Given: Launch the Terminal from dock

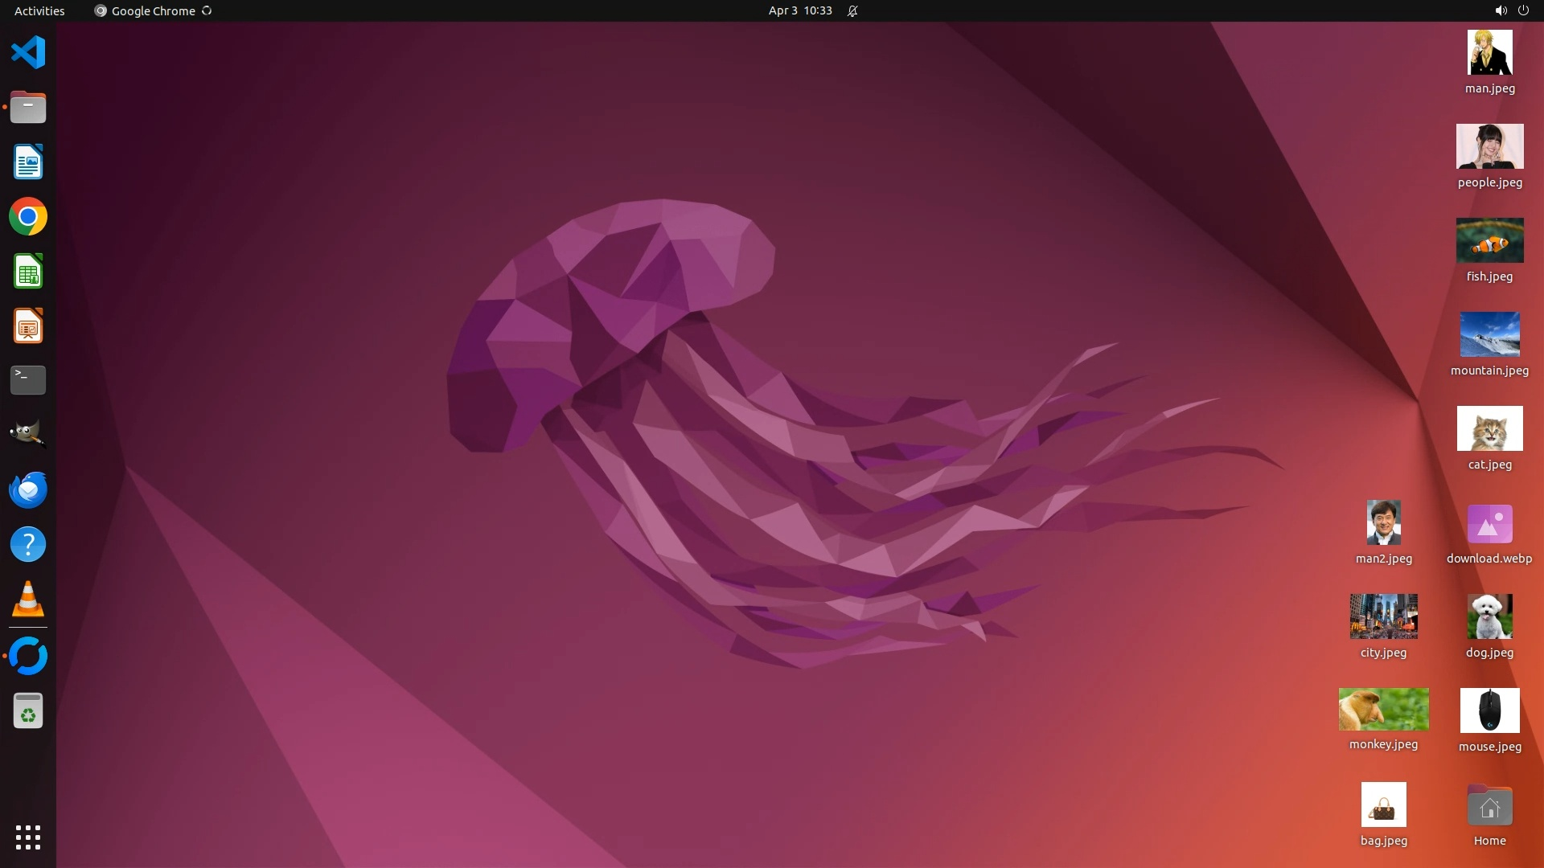Looking at the screenshot, I should pyautogui.click(x=28, y=380).
